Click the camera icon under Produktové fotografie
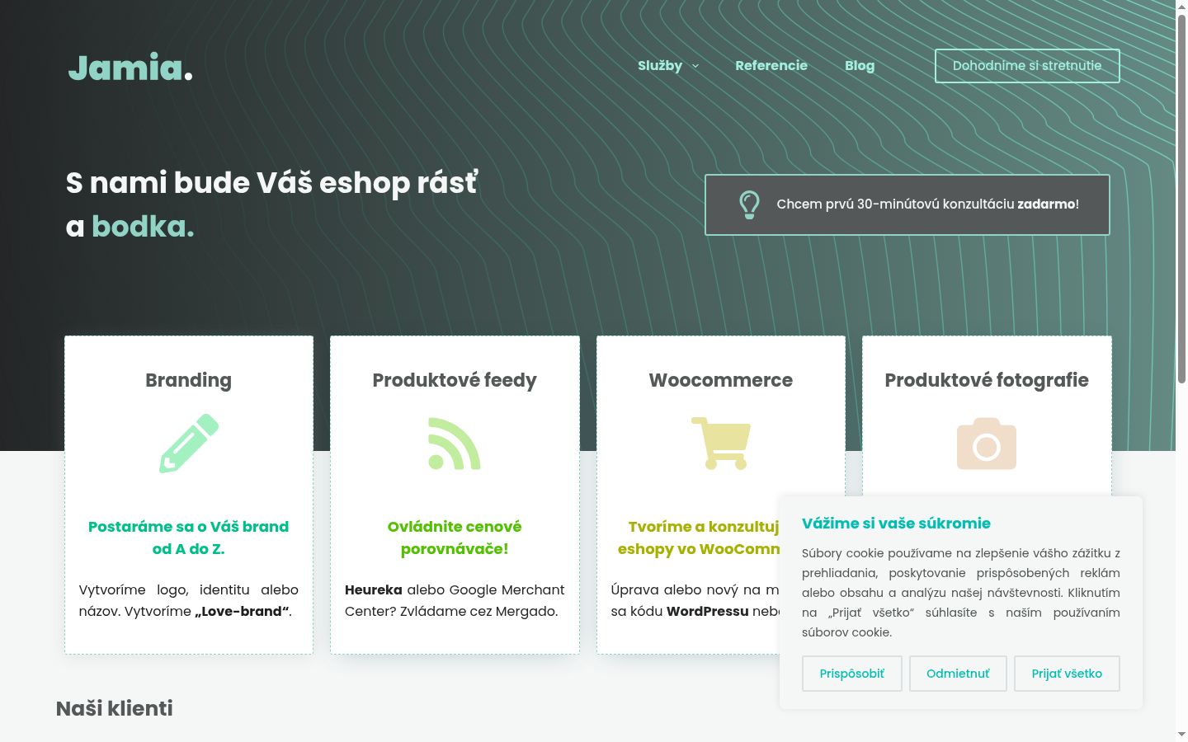Viewport: 1188px width, 742px height. click(987, 444)
